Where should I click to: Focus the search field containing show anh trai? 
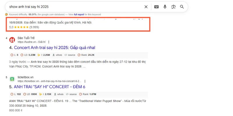click(x=73, y=7)
